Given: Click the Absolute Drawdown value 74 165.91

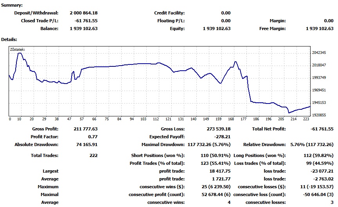Looking at the screenshot, I should click(x=87, y=145).
